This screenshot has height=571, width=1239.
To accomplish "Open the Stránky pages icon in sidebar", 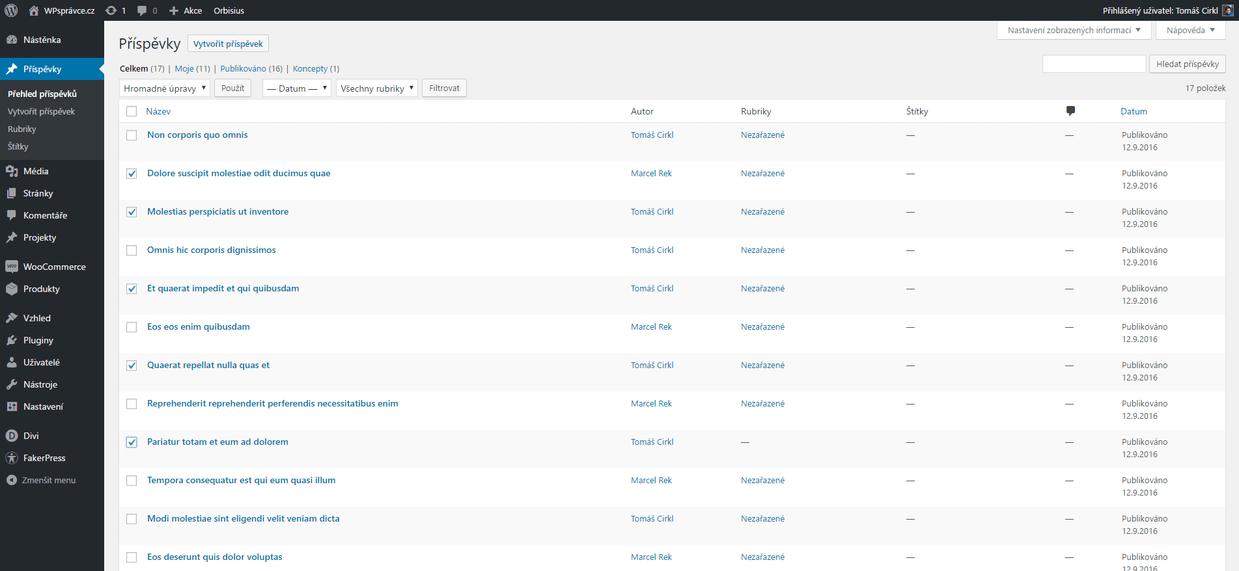I will point(12,193).
